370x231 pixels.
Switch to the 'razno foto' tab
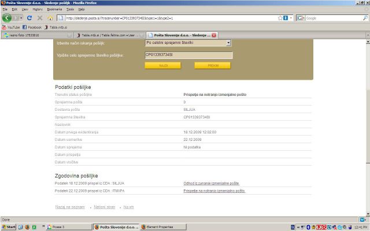coord(37,35)
